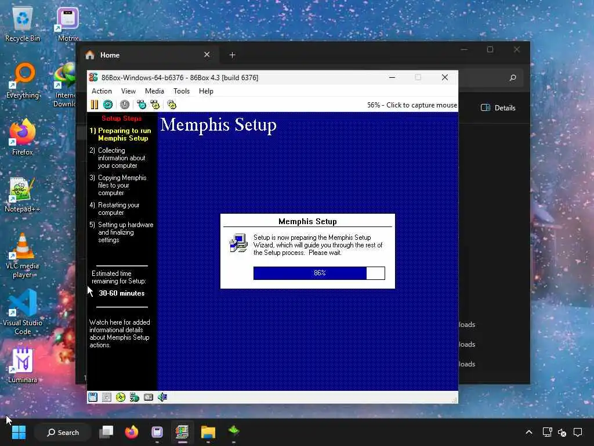Add a new tab in File Explorer
This screenshot has width=594, height=446.
pos(232,55)
